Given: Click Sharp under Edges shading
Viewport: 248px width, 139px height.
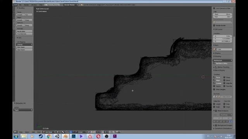Looking at the screenshot, I should (x=28, y=20).
